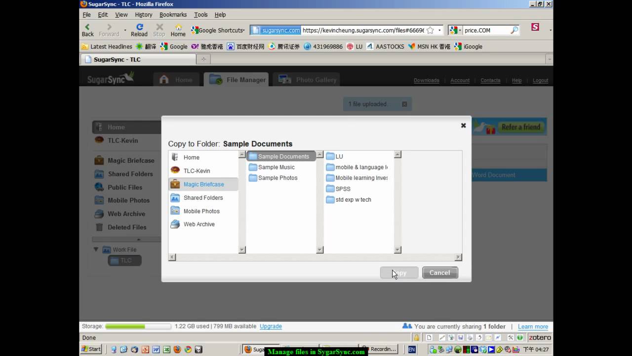
Task: Open the History menu
Action: point(144,15)
